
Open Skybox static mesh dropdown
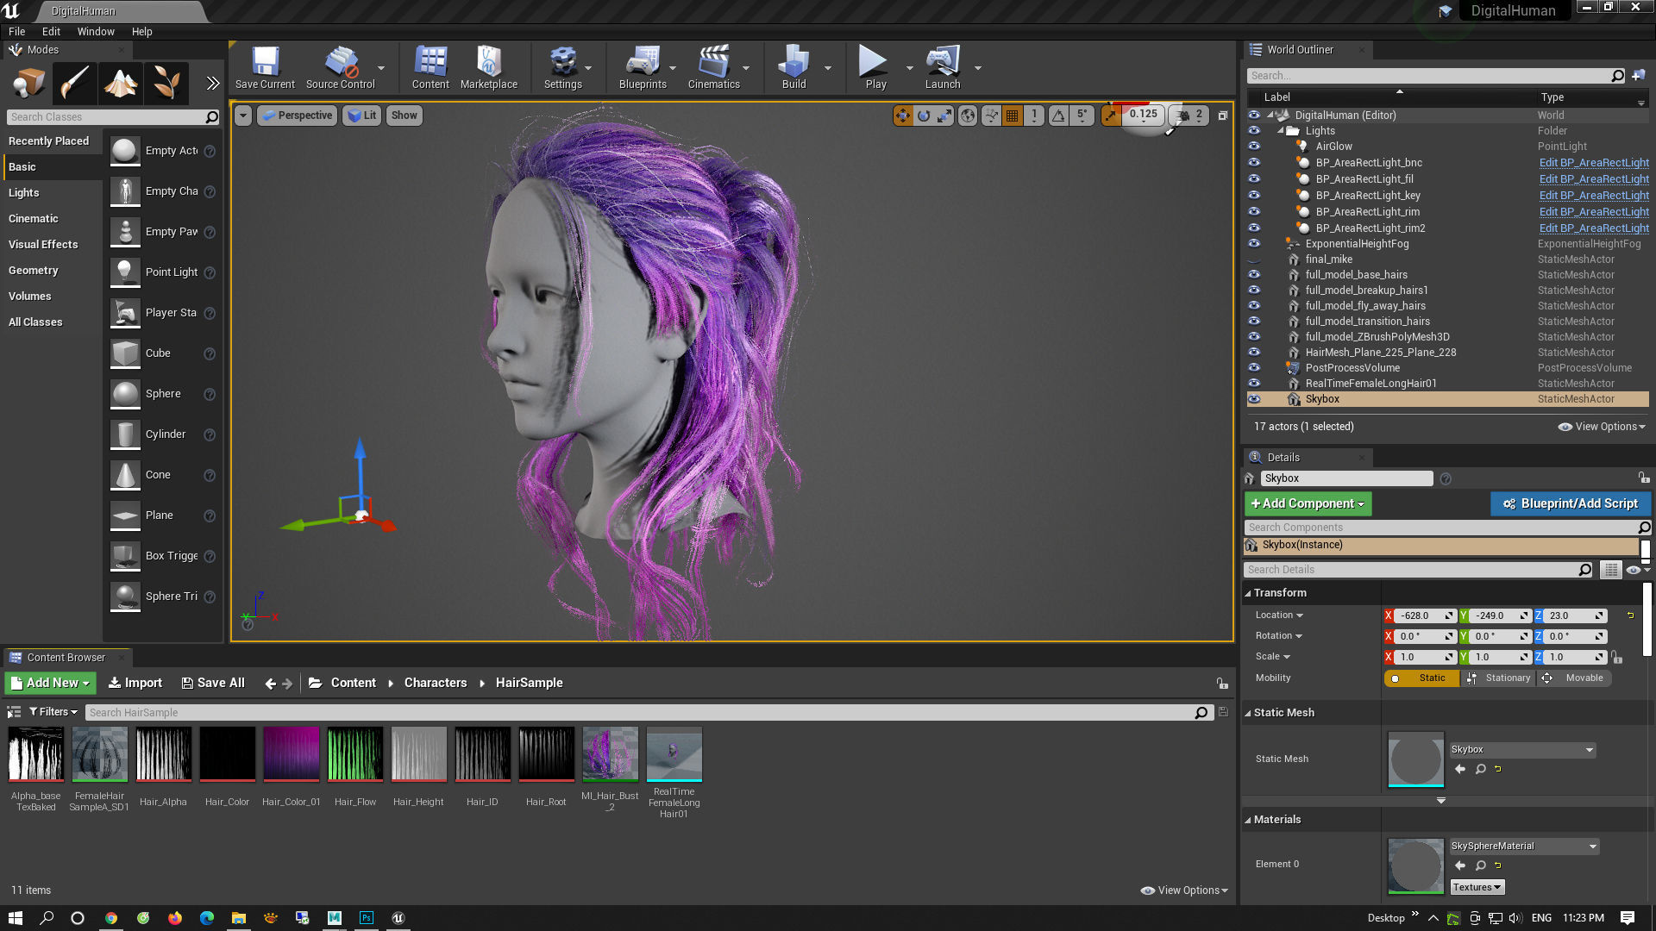[1522, 750]
